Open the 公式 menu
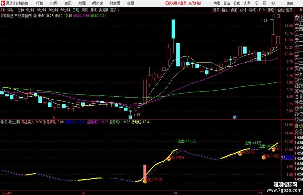This screenshot has width=303, height=195. [237, 3]
